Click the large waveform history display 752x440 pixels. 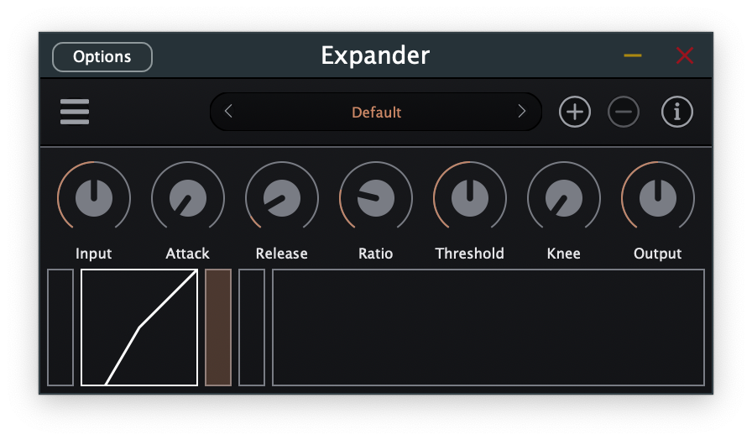pos(488,327)
